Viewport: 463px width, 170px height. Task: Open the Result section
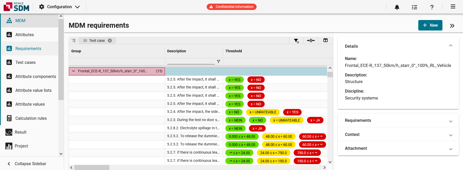(29, 132)
